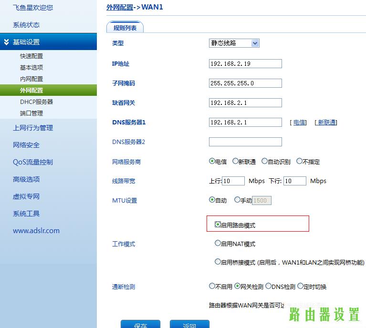
Task: Open the www.adslr.com sidebar link
Action: [36, 231]
